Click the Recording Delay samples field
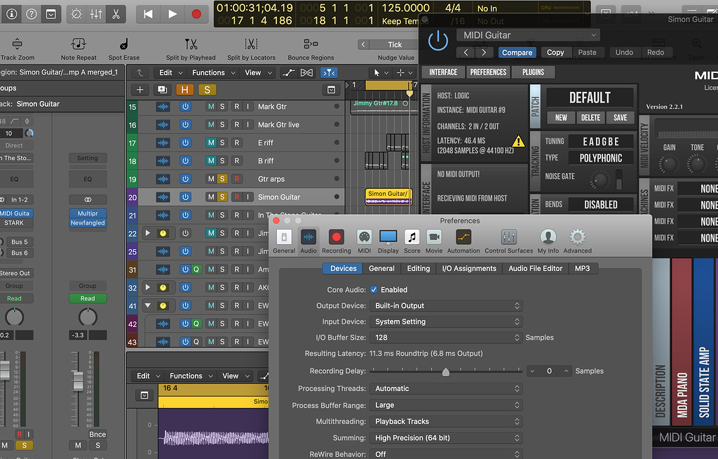The image size is (718, 459). 549,371
